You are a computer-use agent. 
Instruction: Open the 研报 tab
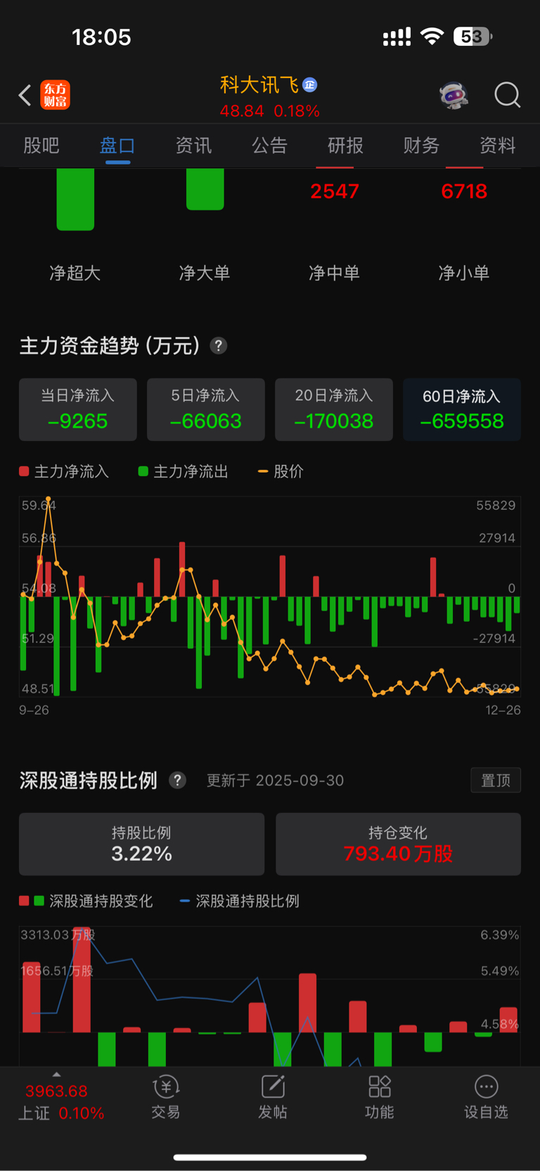(346, 146)
